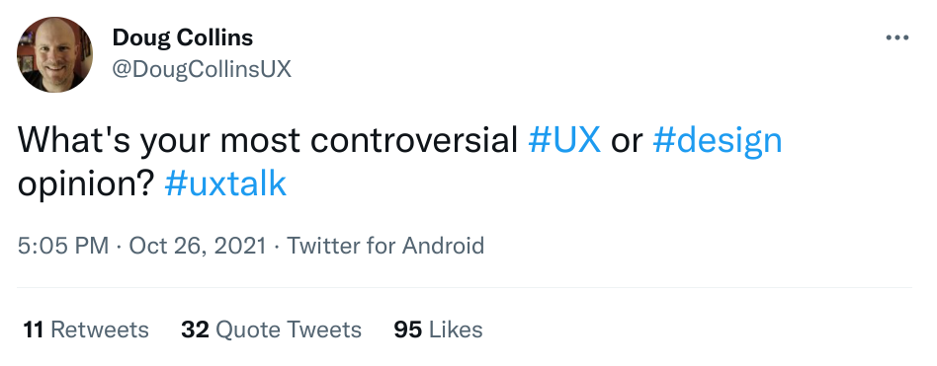The height and width of the screenshot is (366, 937).
Task: Open the Twitter for Android source link
Action: (x=385, y=246)
